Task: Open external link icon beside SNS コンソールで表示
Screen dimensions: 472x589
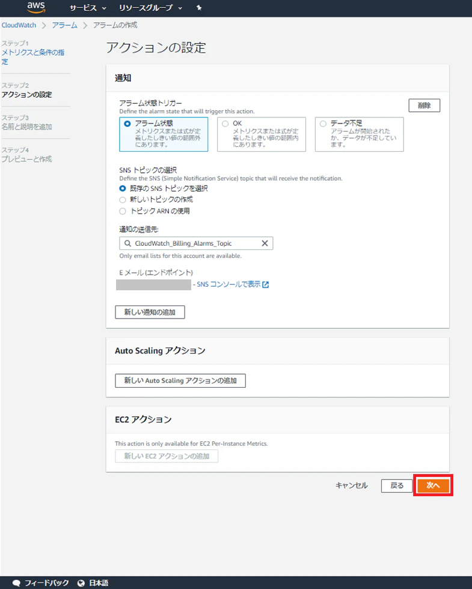Action: [266, 285]
